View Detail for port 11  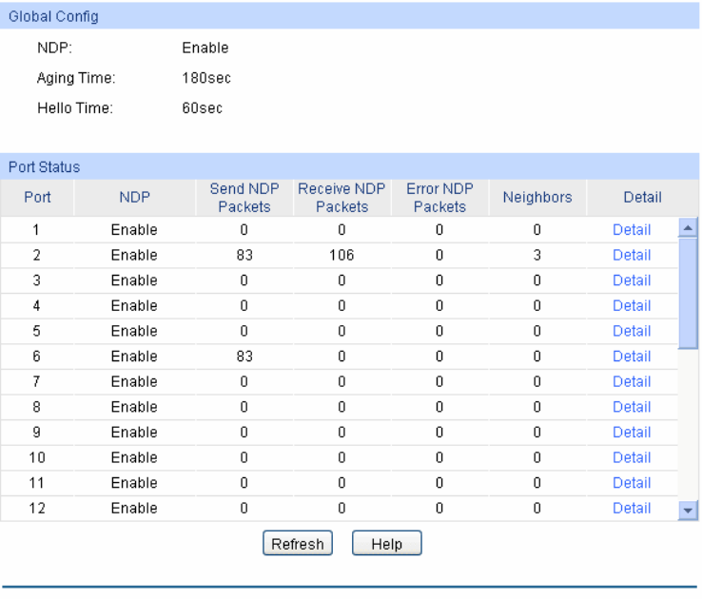pos(632,483)
